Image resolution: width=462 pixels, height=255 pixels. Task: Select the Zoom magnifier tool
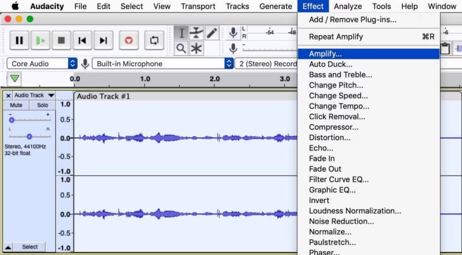point(181,48)
